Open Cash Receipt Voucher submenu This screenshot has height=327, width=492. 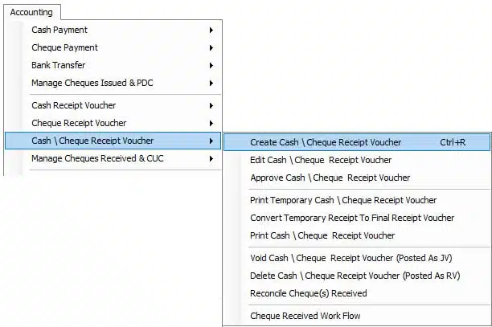point(113,105)
